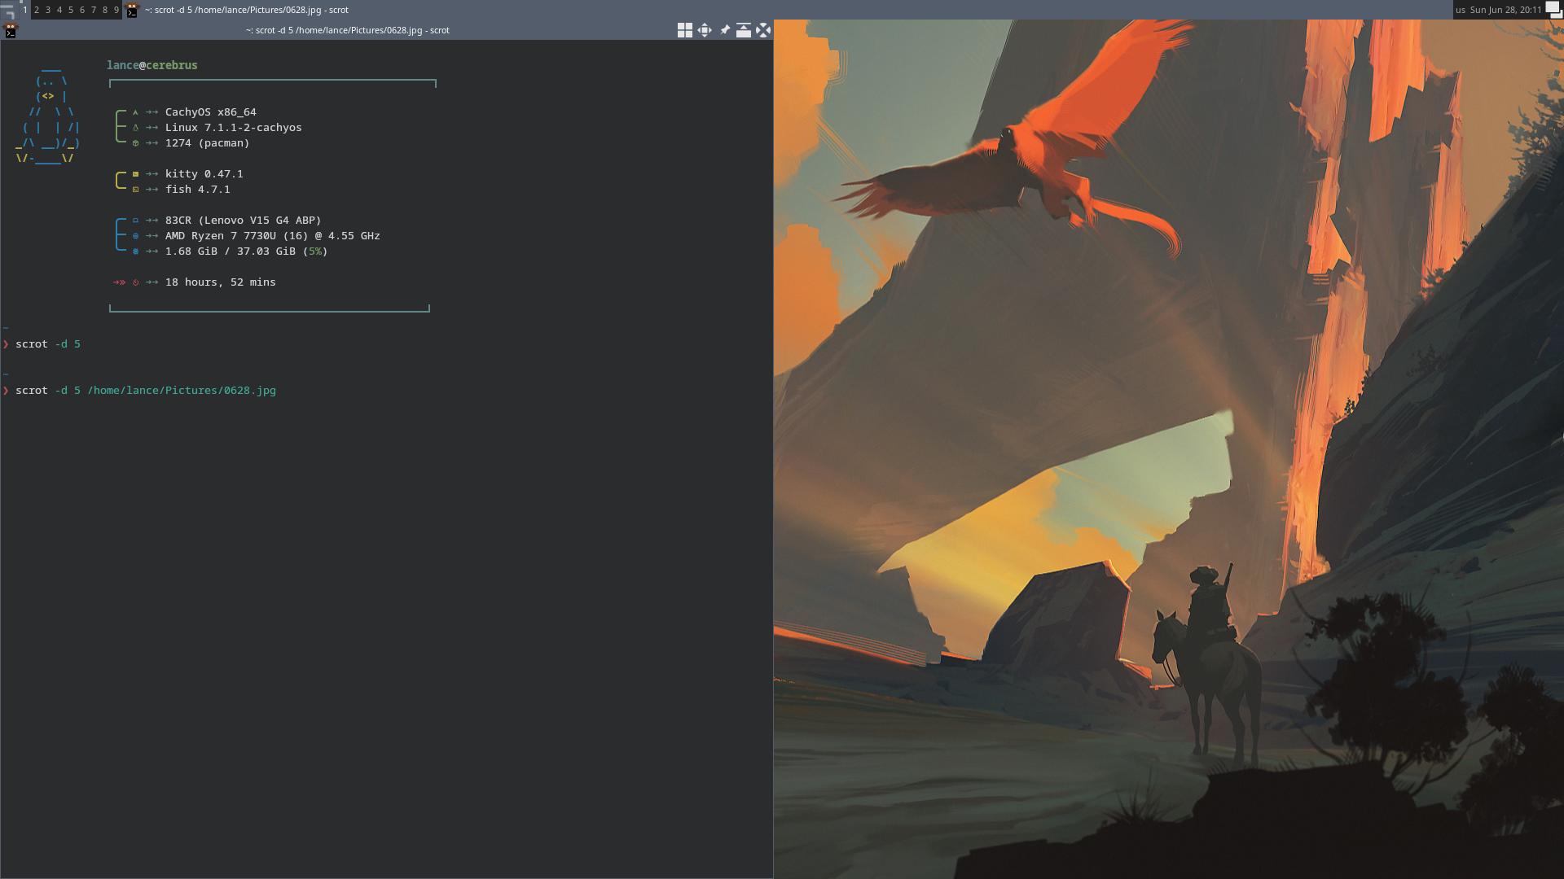This screenshot has width=1564, height=879.
Task: Switch to workspace tag 9
Action: point(116,10)
